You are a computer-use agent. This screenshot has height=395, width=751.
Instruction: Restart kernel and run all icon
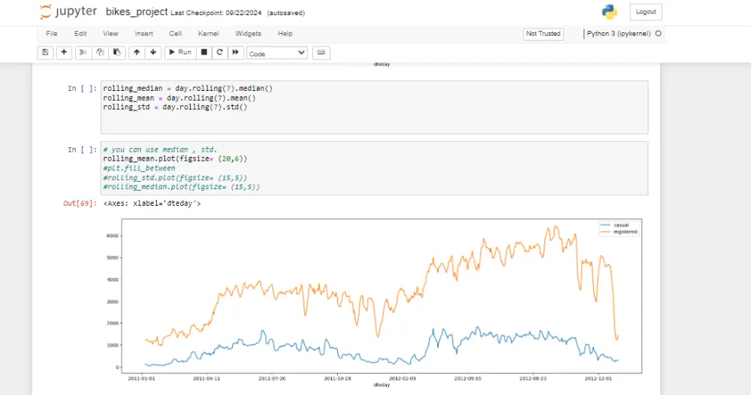pyautogui.click(x=236, y=53)
